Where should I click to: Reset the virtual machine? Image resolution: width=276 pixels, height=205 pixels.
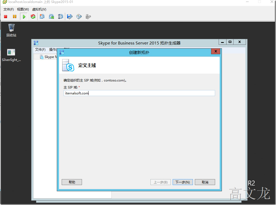33,16
